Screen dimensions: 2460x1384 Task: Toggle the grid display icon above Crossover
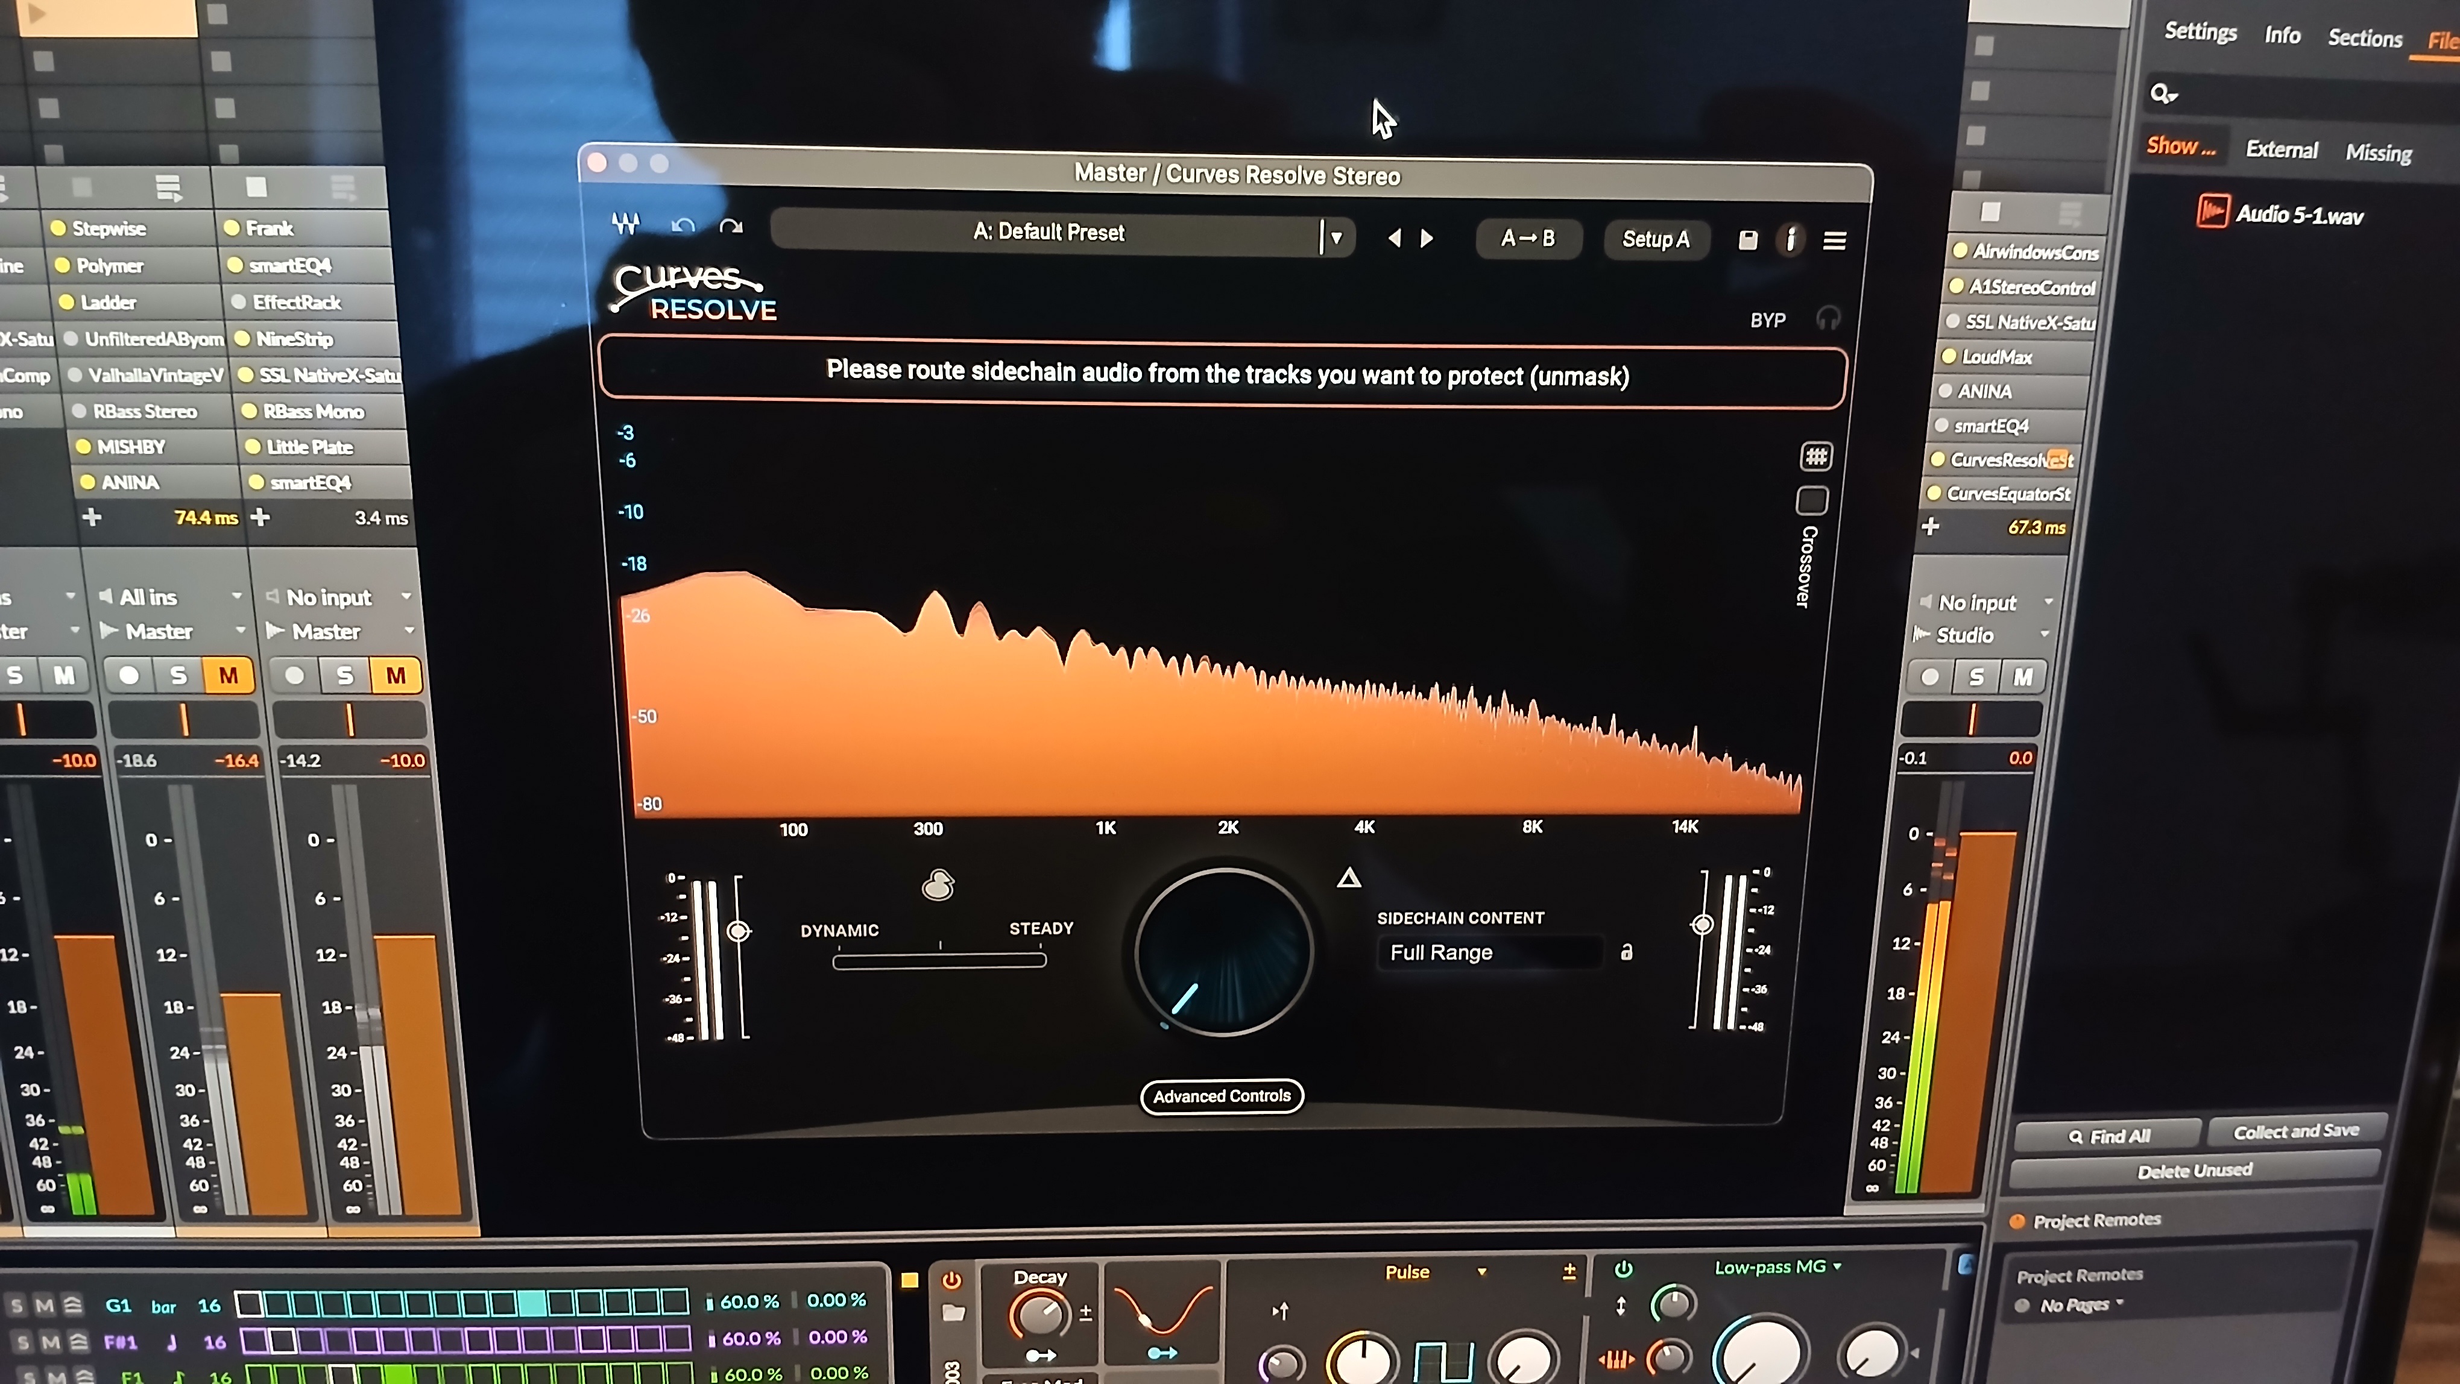tap(1815, 456)
